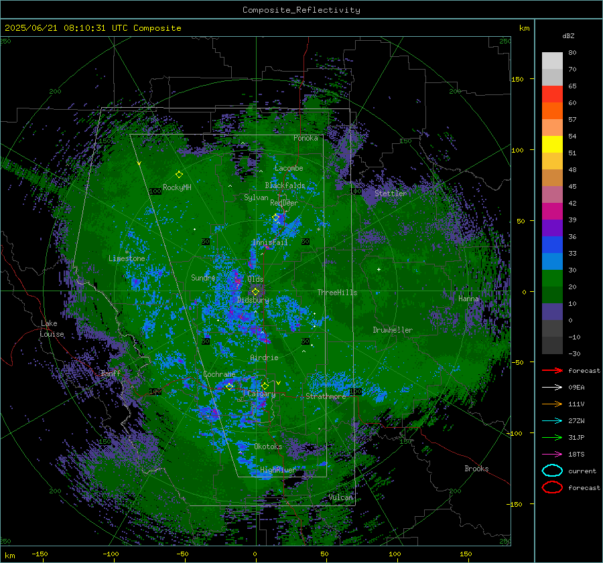This screenshot has height=563, width=603.
Task: Click the slate-purple swatch below 10 dBZ
Action: tap(552, 312)
